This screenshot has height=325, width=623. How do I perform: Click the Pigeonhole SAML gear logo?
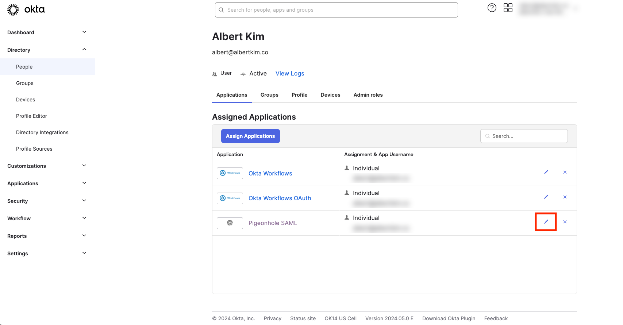click(x=230, y=223)
